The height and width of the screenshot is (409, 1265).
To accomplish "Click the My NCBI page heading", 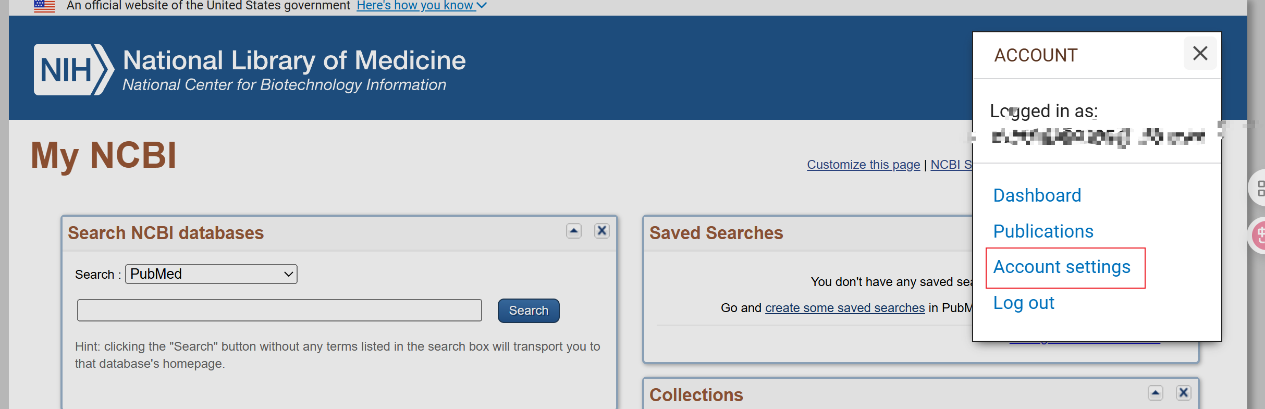I will tap(104, 155).
